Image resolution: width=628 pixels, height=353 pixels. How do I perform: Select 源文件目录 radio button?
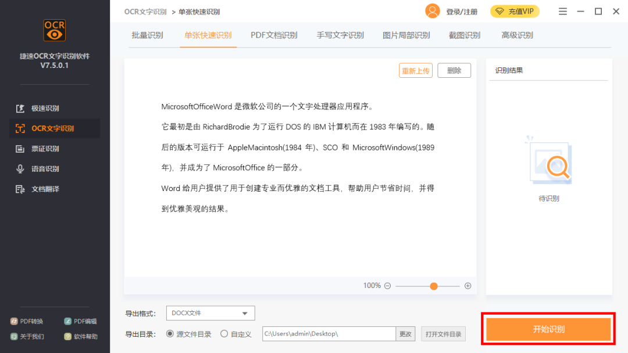coord(170,333)
